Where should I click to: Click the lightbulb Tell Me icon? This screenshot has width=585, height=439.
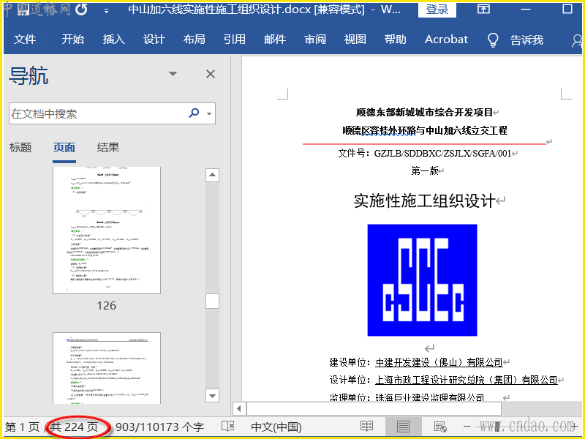tap(493, 40)
